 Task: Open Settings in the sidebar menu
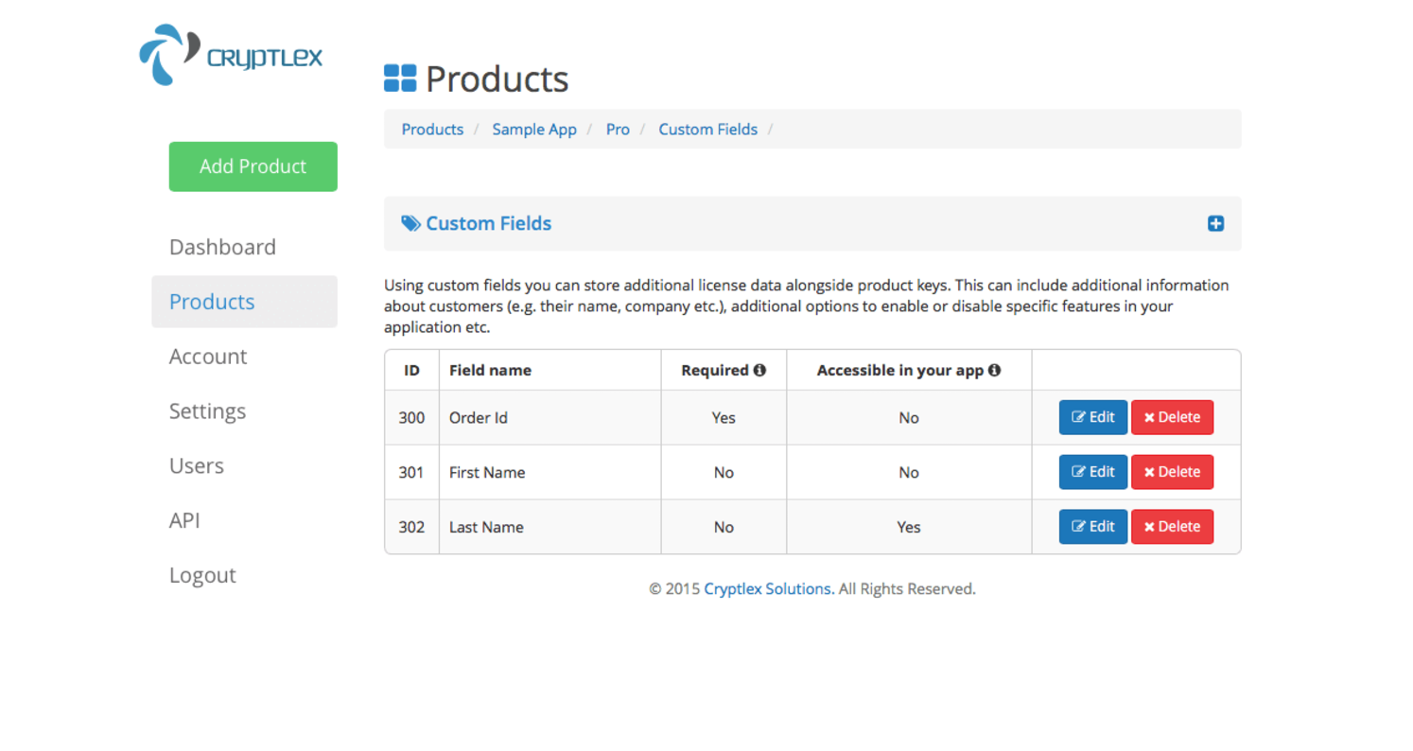pos(207,411)
